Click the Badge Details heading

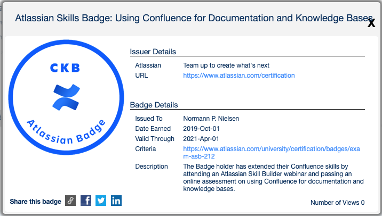pos(154,105)
